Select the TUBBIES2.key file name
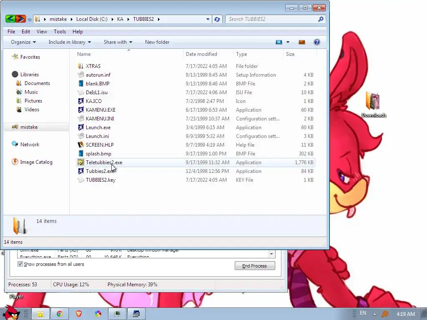 click(x=101, y=180)
